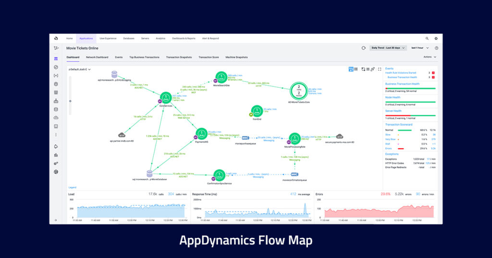The height and width of the screenshot is (258, 492).
Task: Switch to Network Dashboard tab
Action: 97,57
